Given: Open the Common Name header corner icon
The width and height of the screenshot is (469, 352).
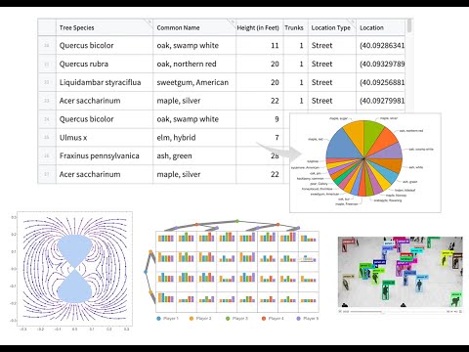Looking at the screenshot, I should [233, 22].
